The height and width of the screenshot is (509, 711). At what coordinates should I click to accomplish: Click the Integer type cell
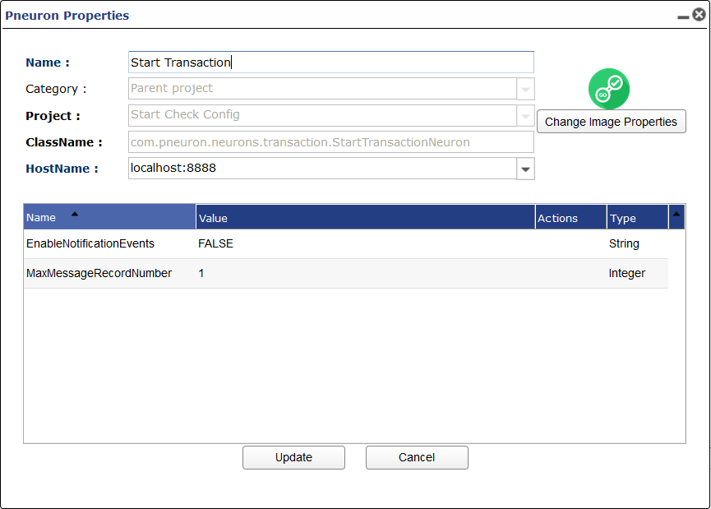(x=626, y=273)
